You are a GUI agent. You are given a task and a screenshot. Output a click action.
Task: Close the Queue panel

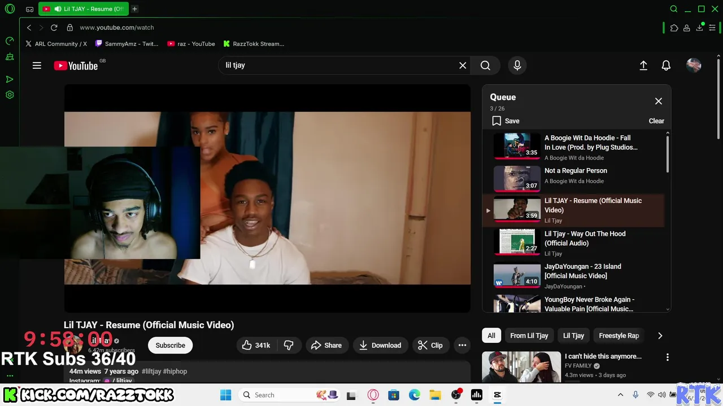659,101
